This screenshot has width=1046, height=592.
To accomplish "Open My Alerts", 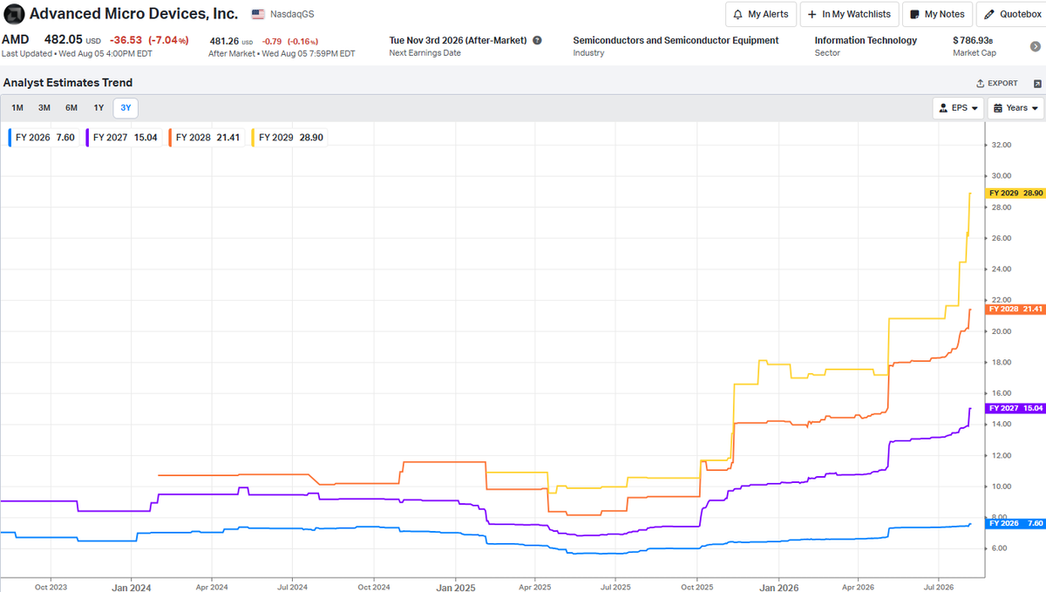I will (761, 14).
